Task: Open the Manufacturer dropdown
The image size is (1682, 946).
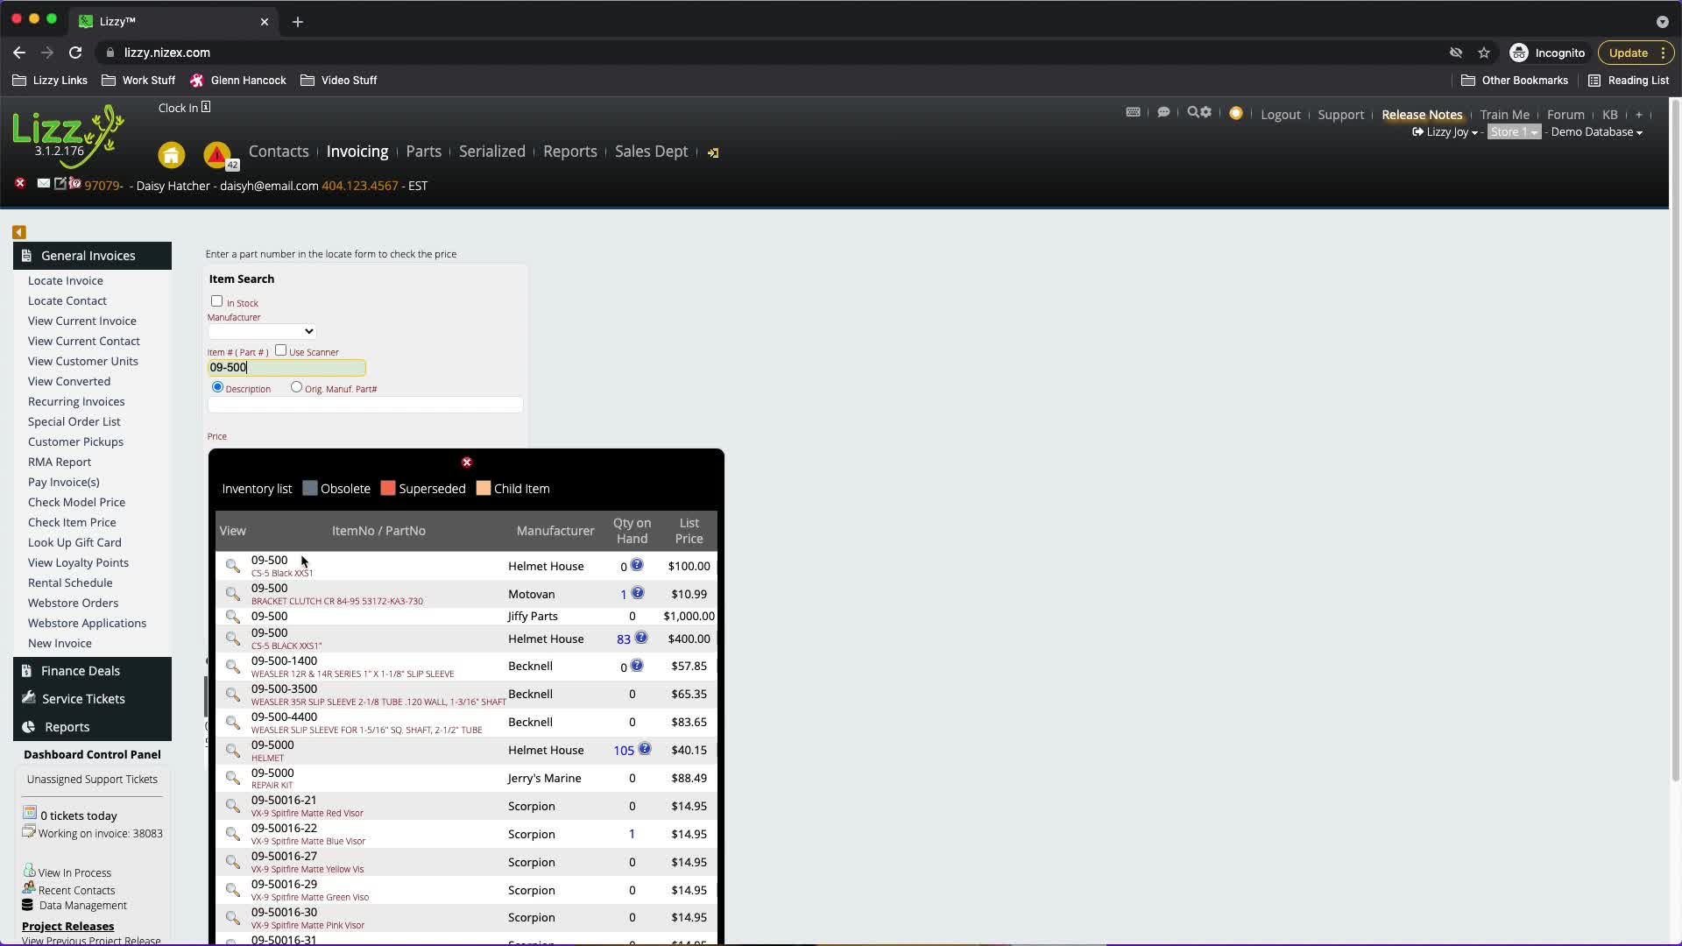Action: point(262,331)
